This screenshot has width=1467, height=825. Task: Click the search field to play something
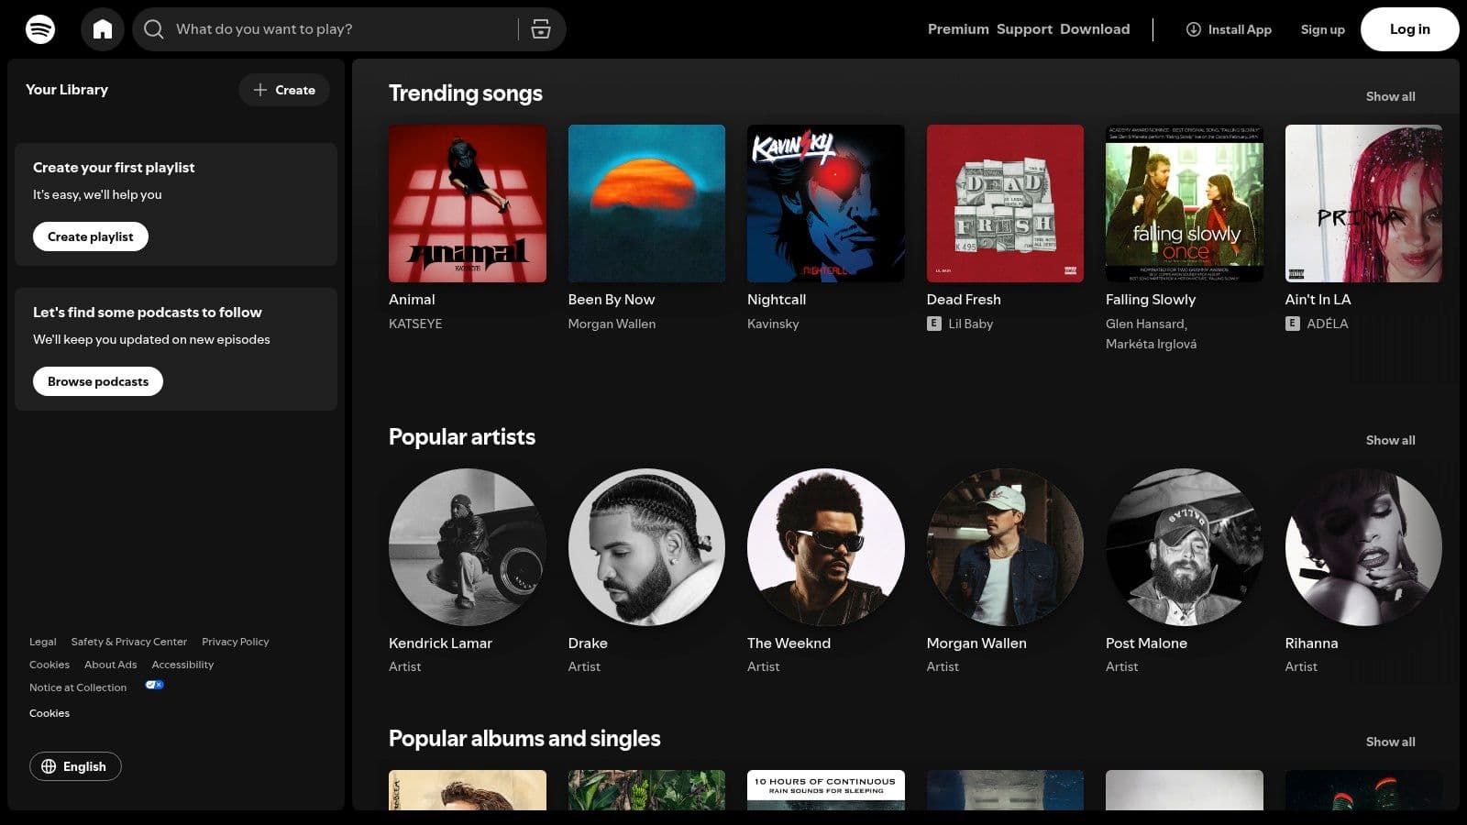[348, 29]
